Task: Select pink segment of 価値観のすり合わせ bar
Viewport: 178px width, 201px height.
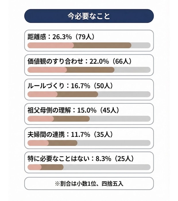Action: pyautogui.click(x=47, y=70)
